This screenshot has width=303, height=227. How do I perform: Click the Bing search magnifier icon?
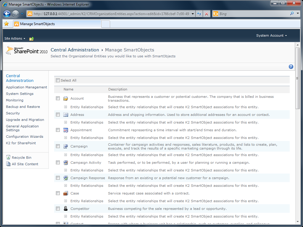292,14
